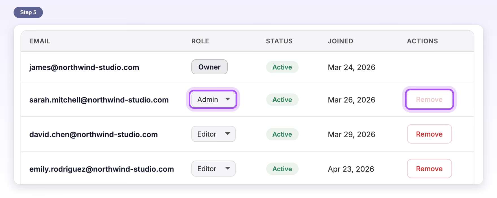Image resolution: width=497 pixels, height=198 pixels.
Task: Select email david.chen@northwind-studio.com
Action: coord(93,134)
